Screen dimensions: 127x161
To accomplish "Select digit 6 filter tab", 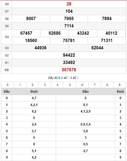I will [x=82, y=85].
